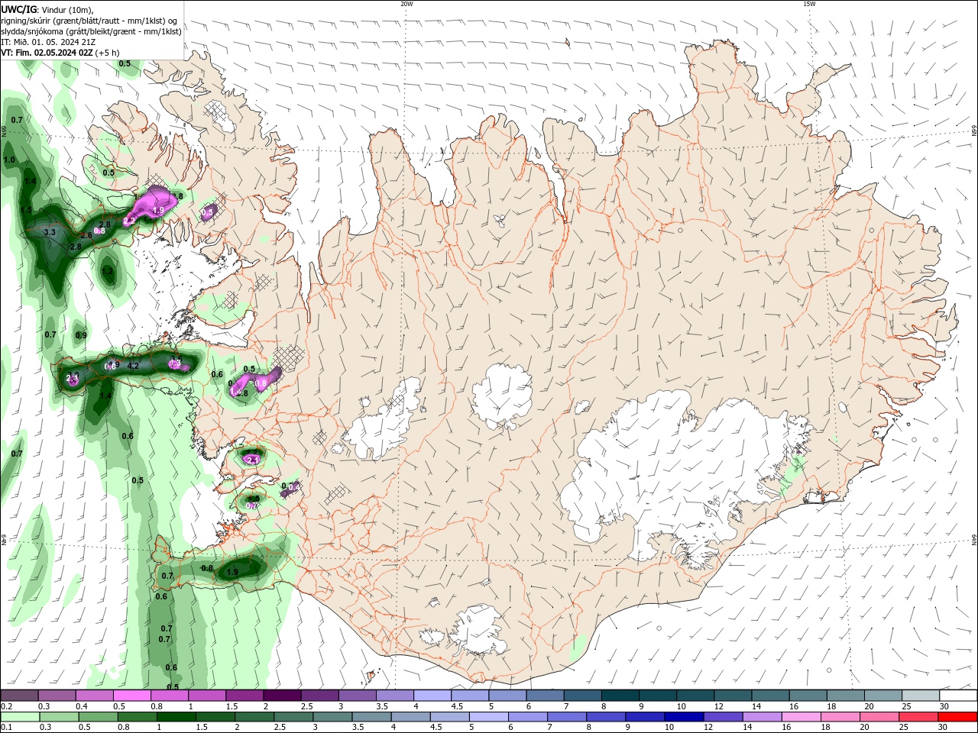Click the navy blue 10 rain-scale swatch
Image resolution: width=978 pixels, height=733 pixels.
point(683,717)
